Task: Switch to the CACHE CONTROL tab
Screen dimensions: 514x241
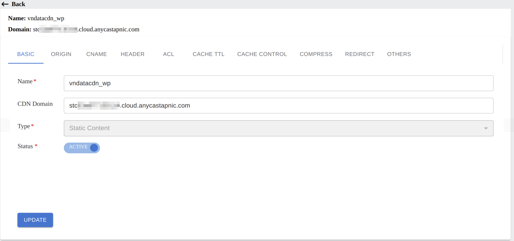Action: pos(262,54)
